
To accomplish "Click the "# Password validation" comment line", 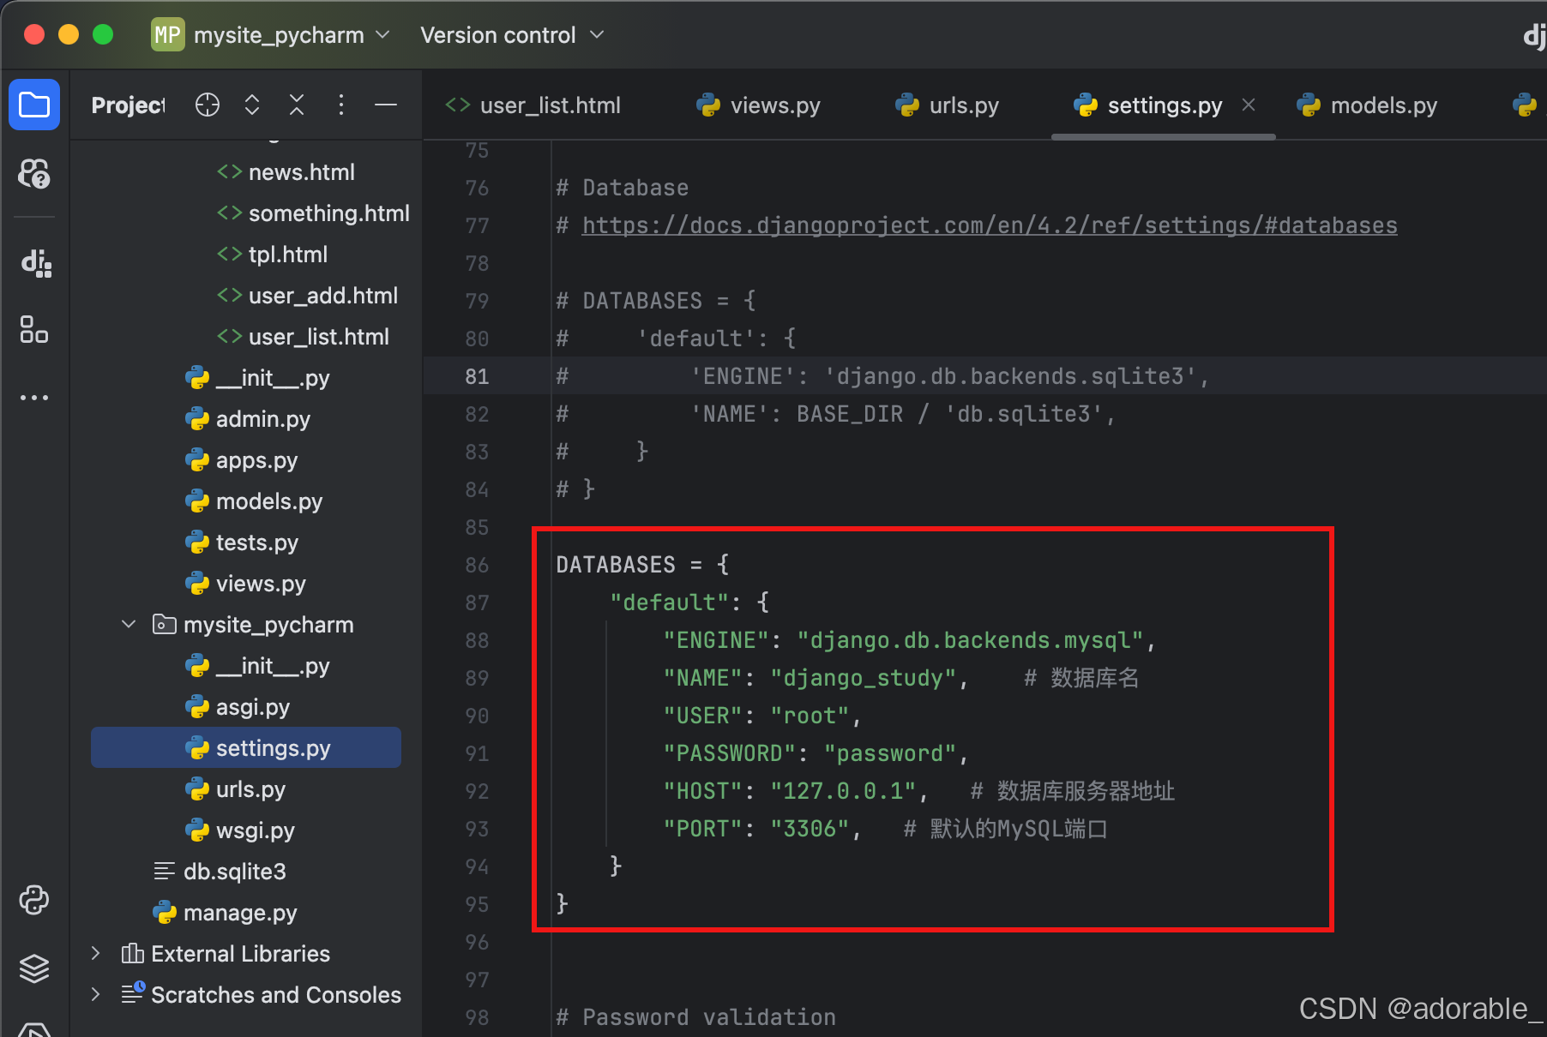I will [x=696, y=1017].
